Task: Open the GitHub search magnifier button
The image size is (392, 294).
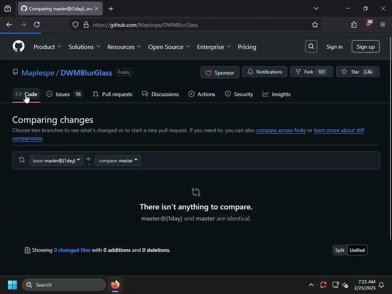Action: [311, 46]
